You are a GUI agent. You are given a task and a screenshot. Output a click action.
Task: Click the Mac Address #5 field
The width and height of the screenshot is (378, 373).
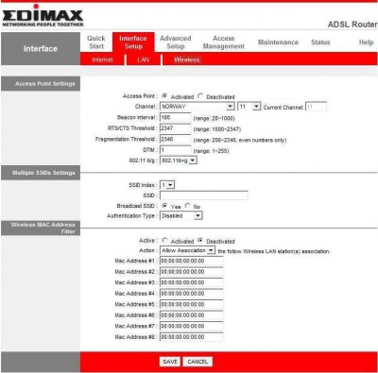coord(192,304)
